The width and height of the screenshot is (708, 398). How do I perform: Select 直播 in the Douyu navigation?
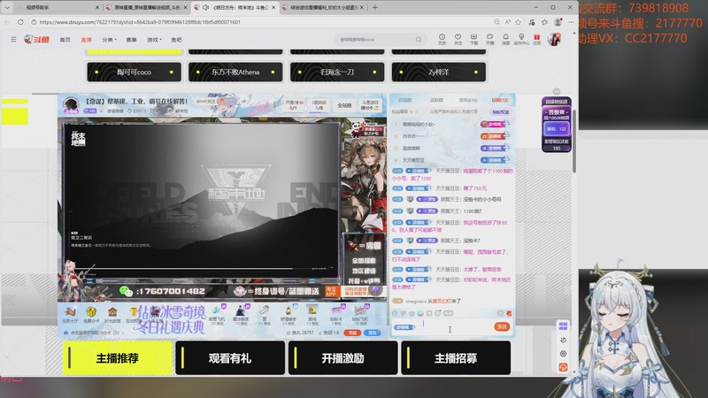(x=86, y=40)
